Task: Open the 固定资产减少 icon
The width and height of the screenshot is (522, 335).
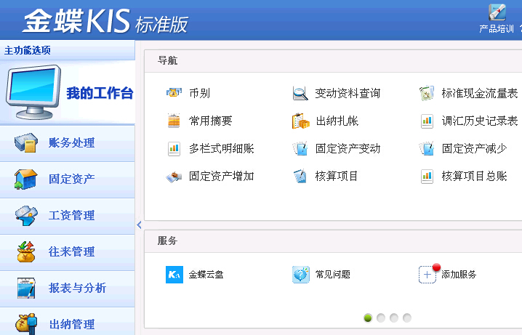Action: coord(427,148)
